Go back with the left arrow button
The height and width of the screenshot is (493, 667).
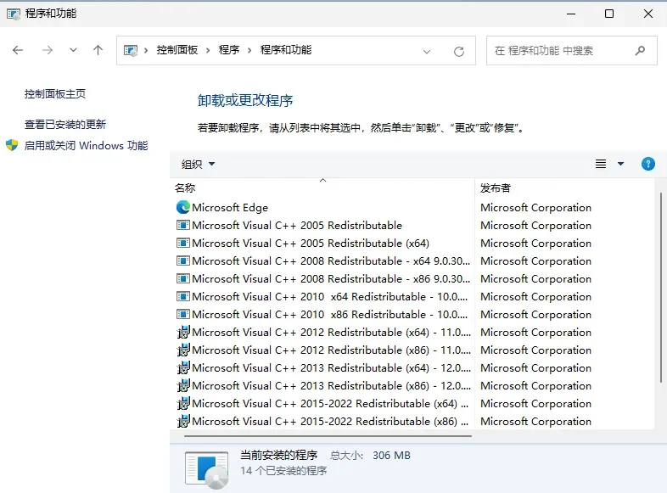(x=18, y=50)
